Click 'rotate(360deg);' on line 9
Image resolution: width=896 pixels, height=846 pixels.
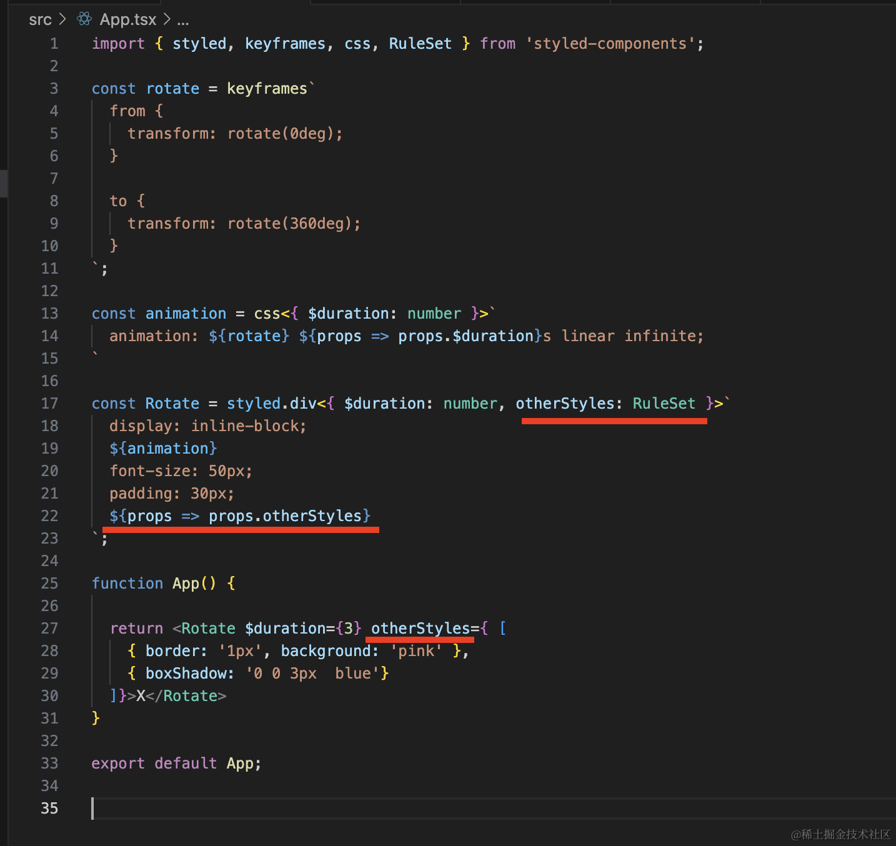click(x=294, y=224)
